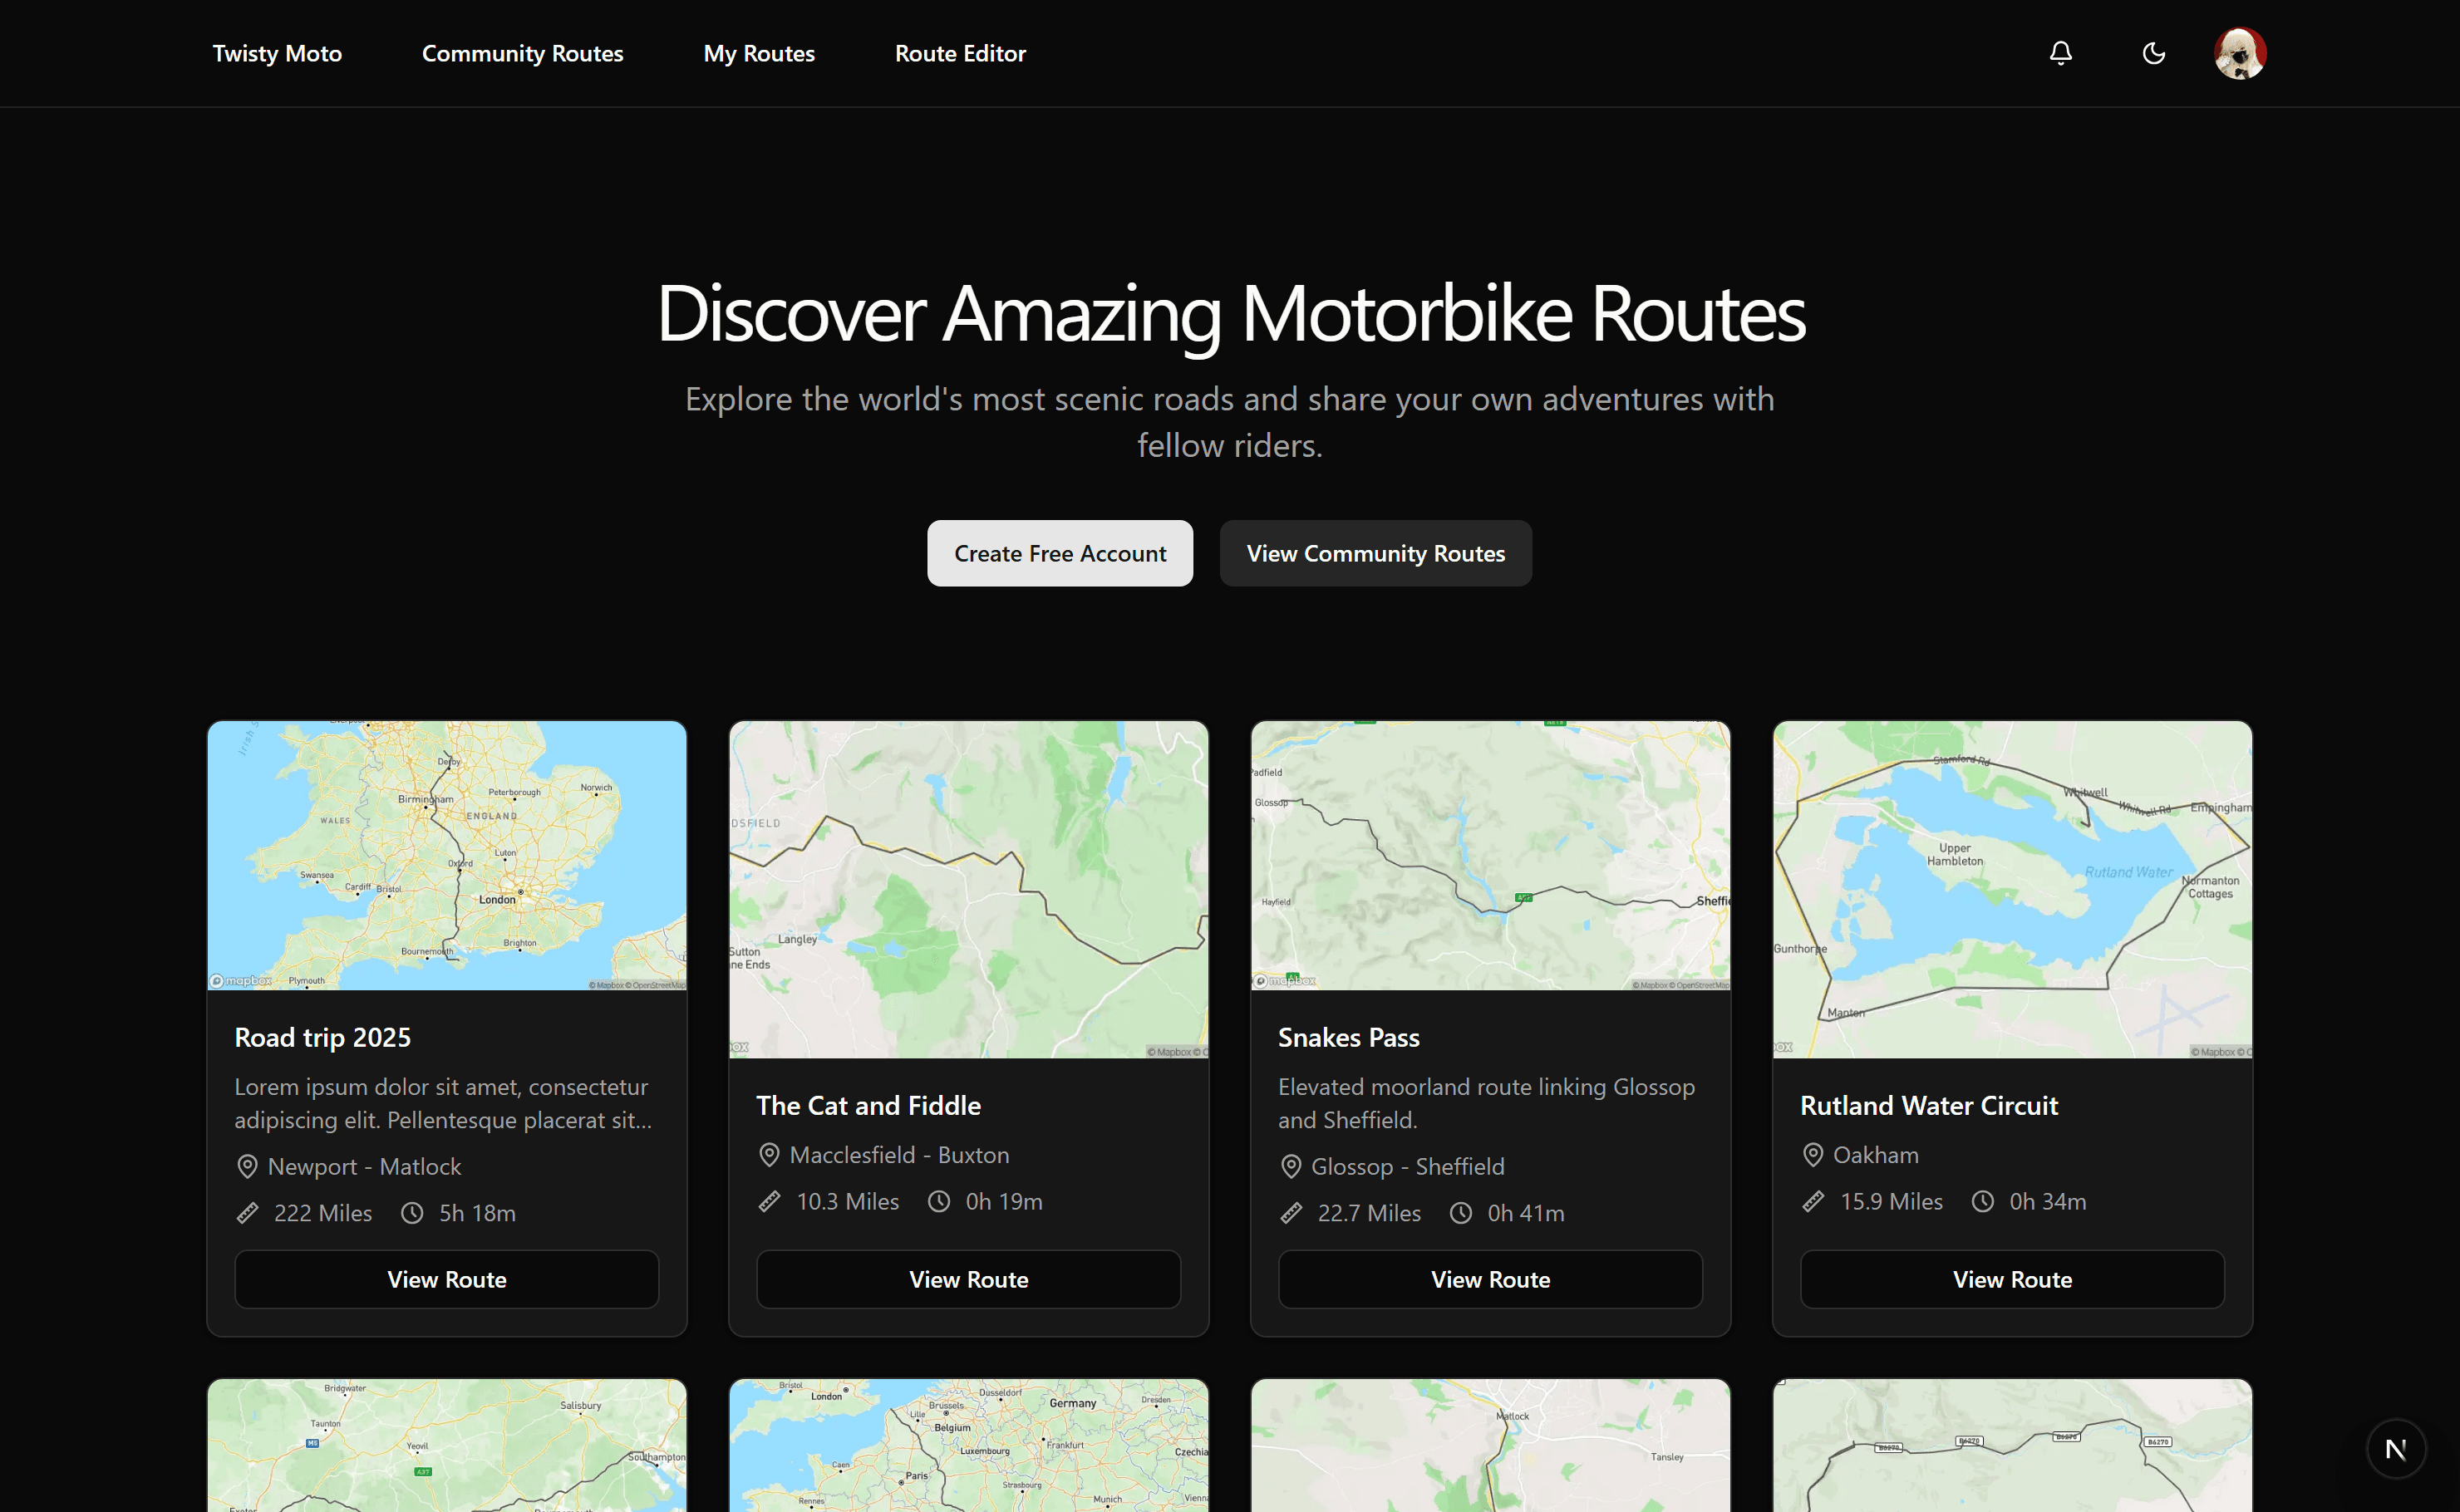Click Create Free Account
Screen dimensions: 2460x1512
point(1060,553)
